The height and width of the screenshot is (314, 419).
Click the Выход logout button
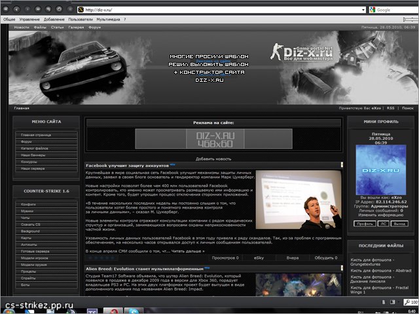399,224
